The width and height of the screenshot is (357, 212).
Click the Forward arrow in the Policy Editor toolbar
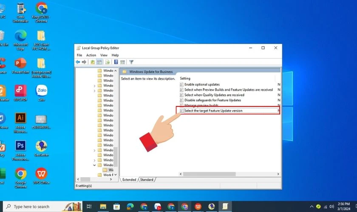84,62
